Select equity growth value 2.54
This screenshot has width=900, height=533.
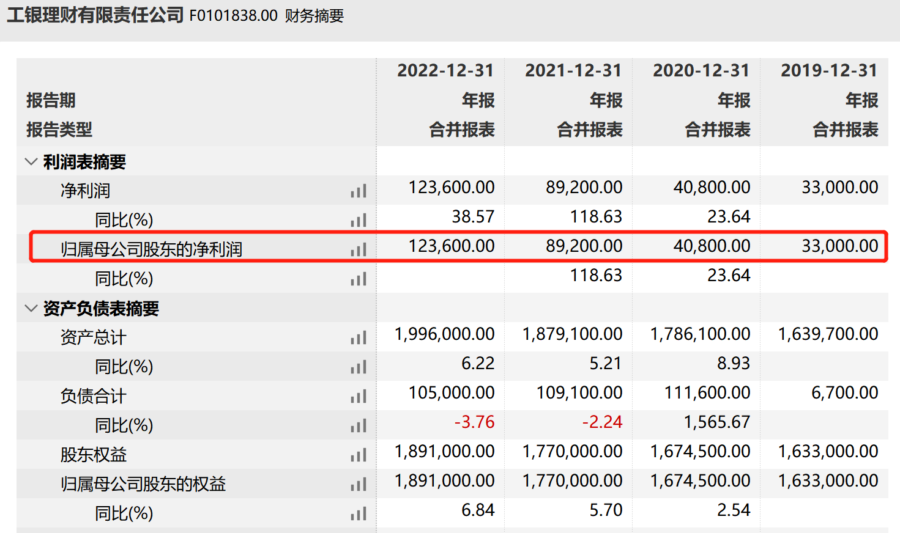pos(734,510)
